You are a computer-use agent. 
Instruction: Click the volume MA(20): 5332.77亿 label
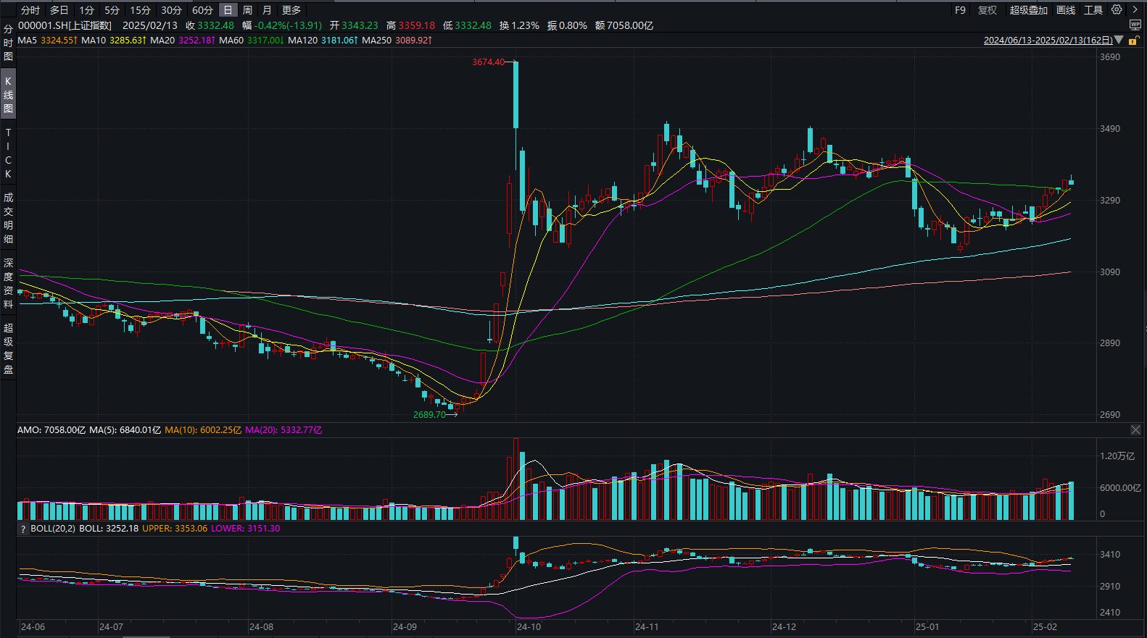pos(283,430)
